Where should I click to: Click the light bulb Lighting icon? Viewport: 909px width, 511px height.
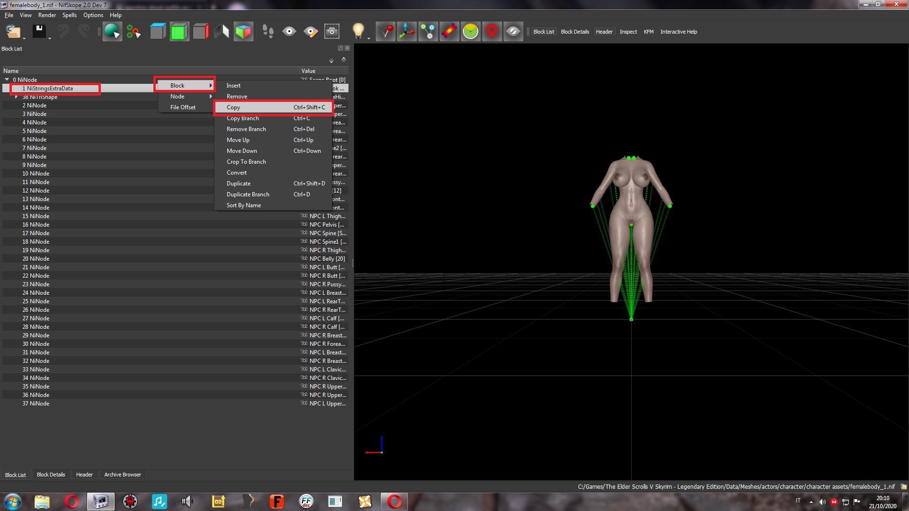tap(358, 31)
